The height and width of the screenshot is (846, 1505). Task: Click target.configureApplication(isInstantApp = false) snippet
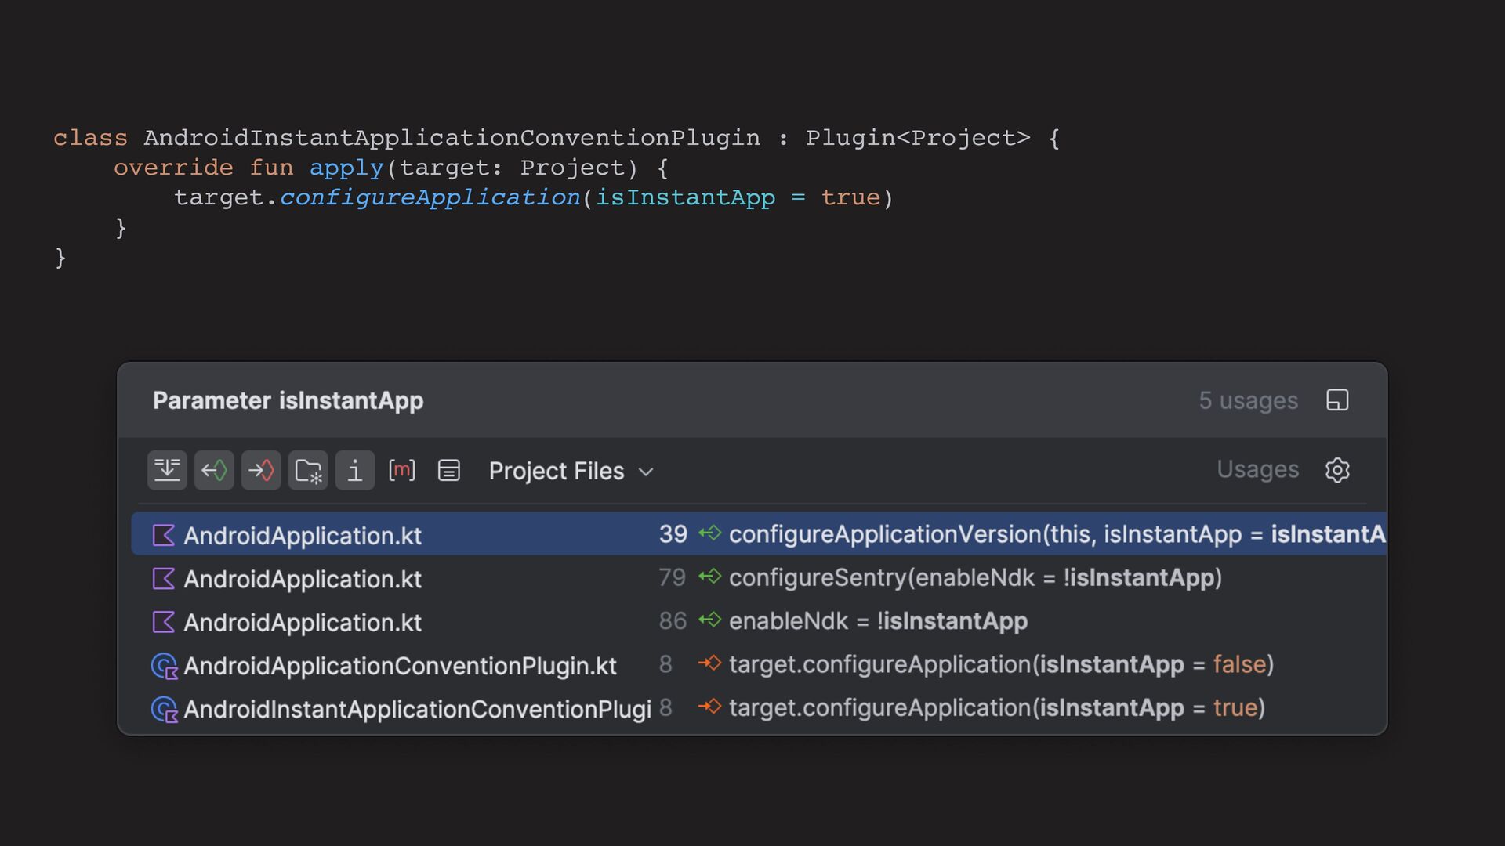1001,664
